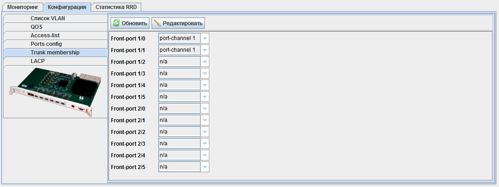
Task: Expand Front-port 2/5 dropdown arrow
Action: pyautogui.click(x=205, y=167)
